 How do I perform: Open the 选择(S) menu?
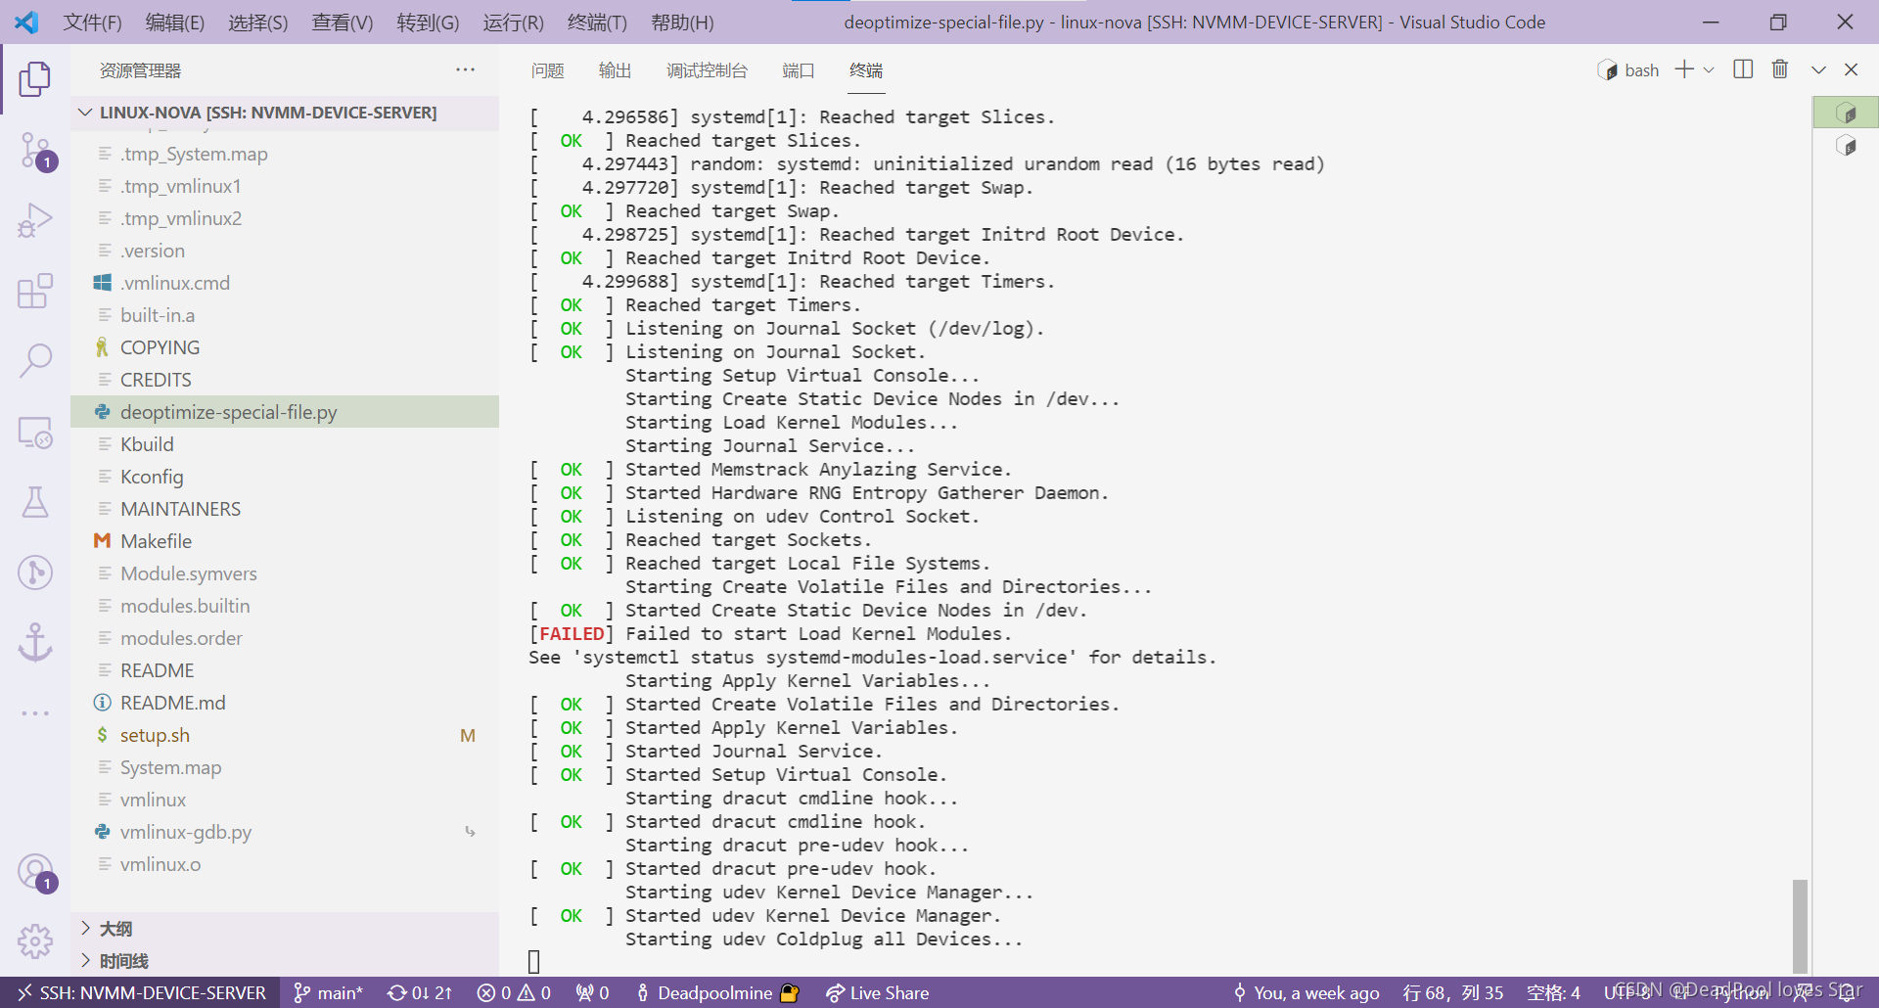(x=257, y=22)
